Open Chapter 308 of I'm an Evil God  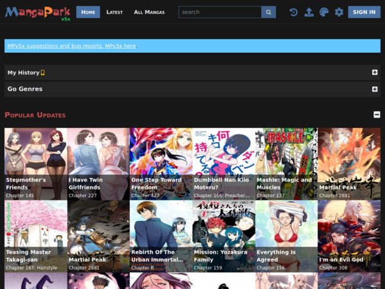pyautogui.click(x=333, y=268)
